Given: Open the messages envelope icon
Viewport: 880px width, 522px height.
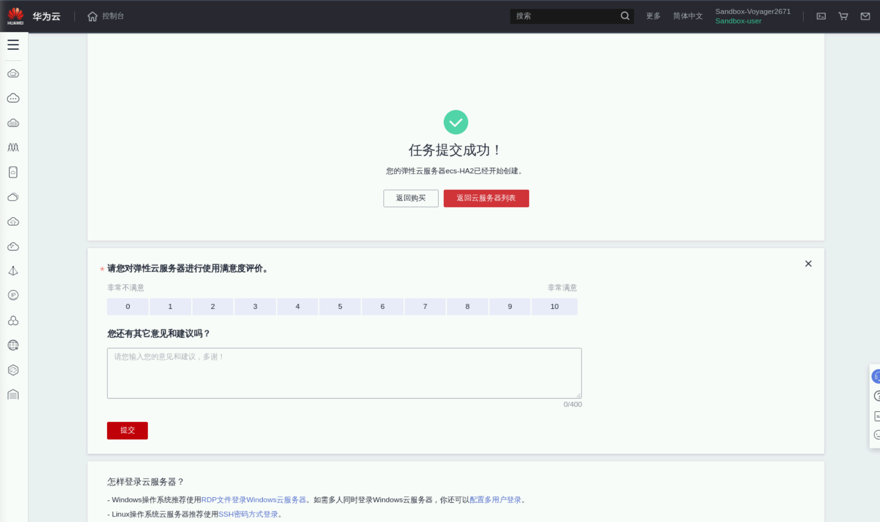Looking at the screenshot, I should [x=865, y=16].
